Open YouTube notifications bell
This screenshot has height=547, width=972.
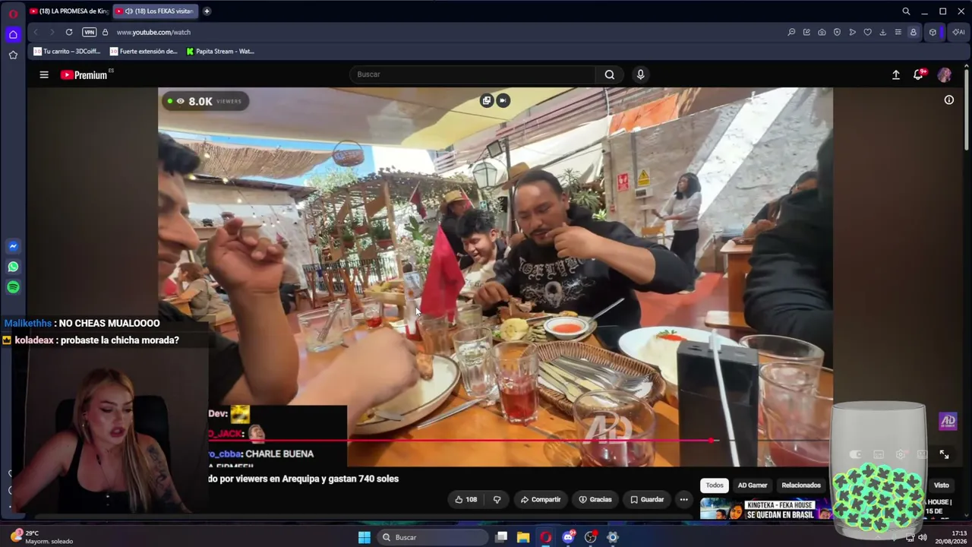click(x=919, y=74)
